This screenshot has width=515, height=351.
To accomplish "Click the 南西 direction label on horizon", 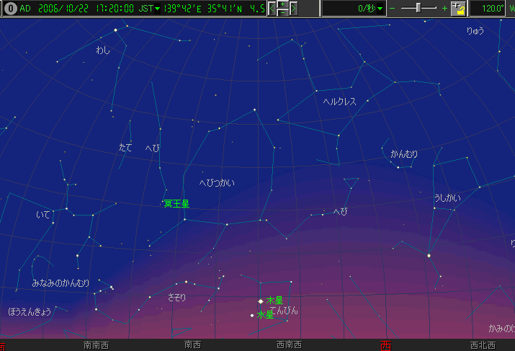I will click(x=192, y=345).
